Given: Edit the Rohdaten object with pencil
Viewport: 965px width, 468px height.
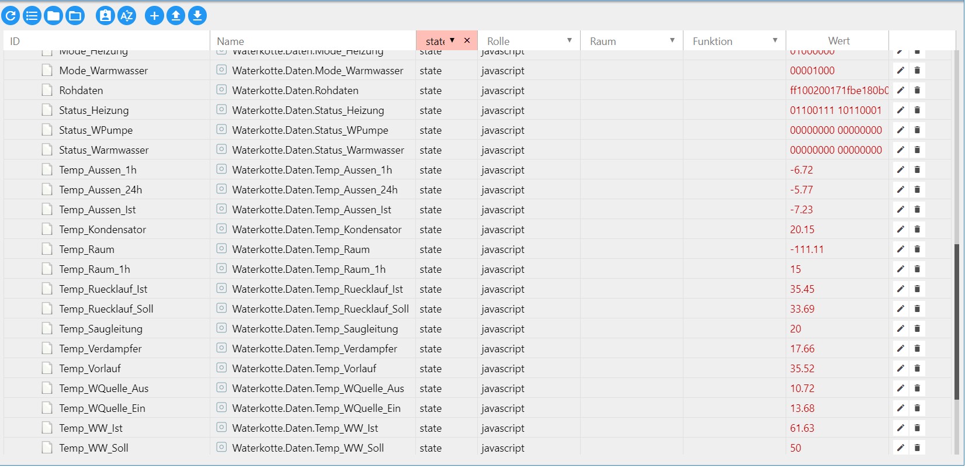Looking at the screenshot, I should (x=901, y=91).
